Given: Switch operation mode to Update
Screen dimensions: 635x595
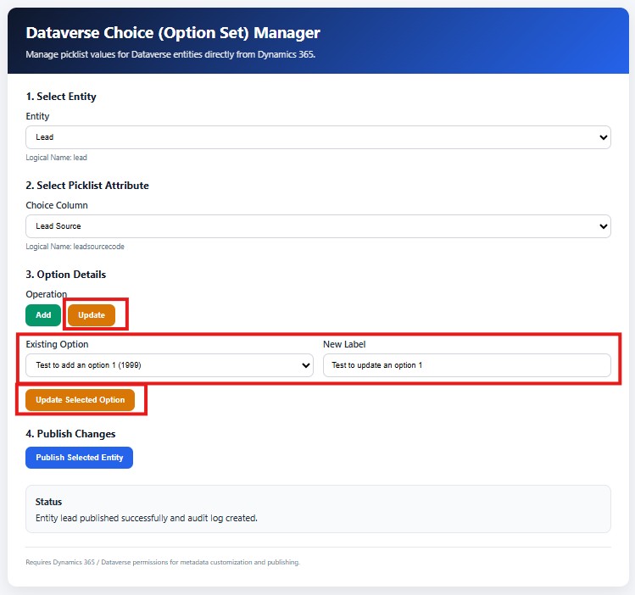Looking at the screenshot, I should pyautogui.click(x=92, y=315).
